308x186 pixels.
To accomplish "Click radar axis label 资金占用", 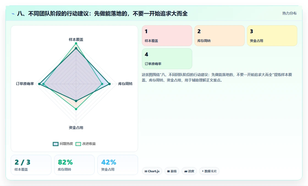I will coord(76,128).
